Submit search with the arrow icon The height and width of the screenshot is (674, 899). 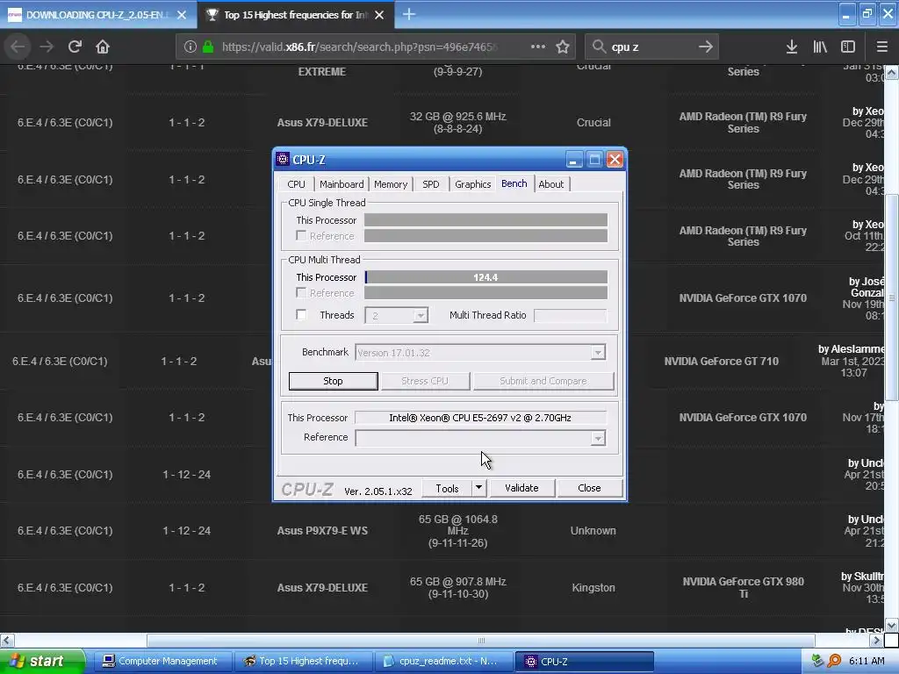pyautogui.click(x=706, y=47)
